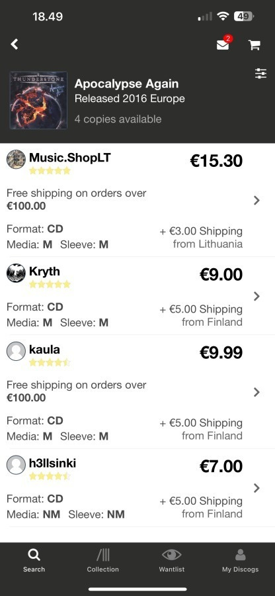Switch to the Collection tab
Image resolution: width=275 pixels, height=596 pixels.
102,561
